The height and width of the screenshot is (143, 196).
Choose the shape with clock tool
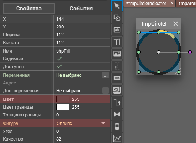click(x=117, y=18)
